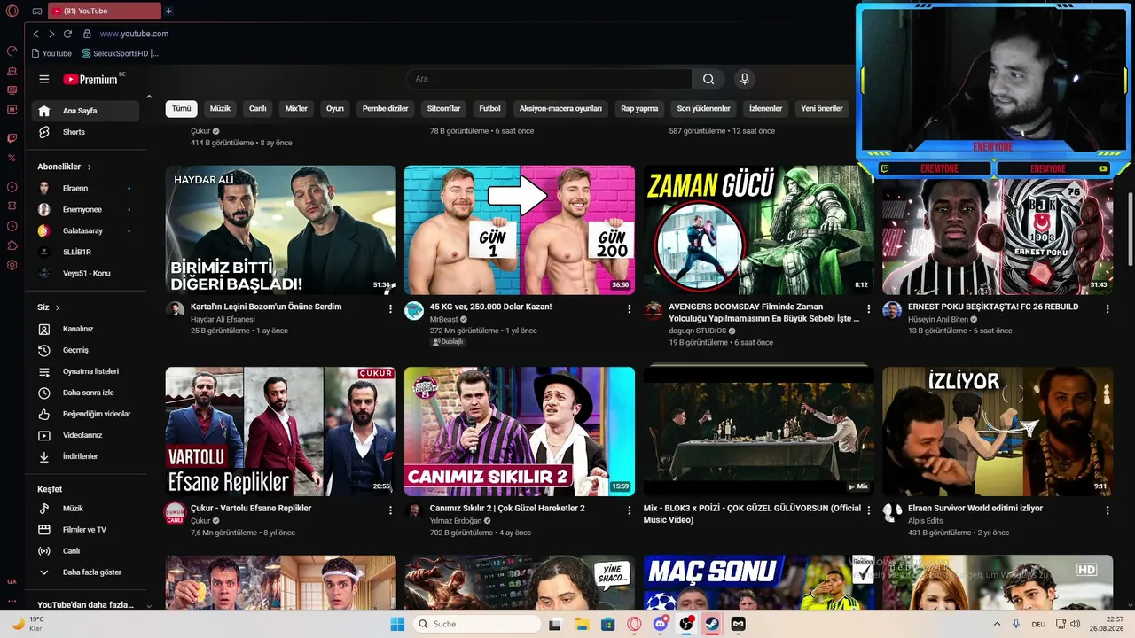Open the Elraenn subscription channel
Image resolution: width=1135 pixels, height=638 pixels.
tap(85, 189)
